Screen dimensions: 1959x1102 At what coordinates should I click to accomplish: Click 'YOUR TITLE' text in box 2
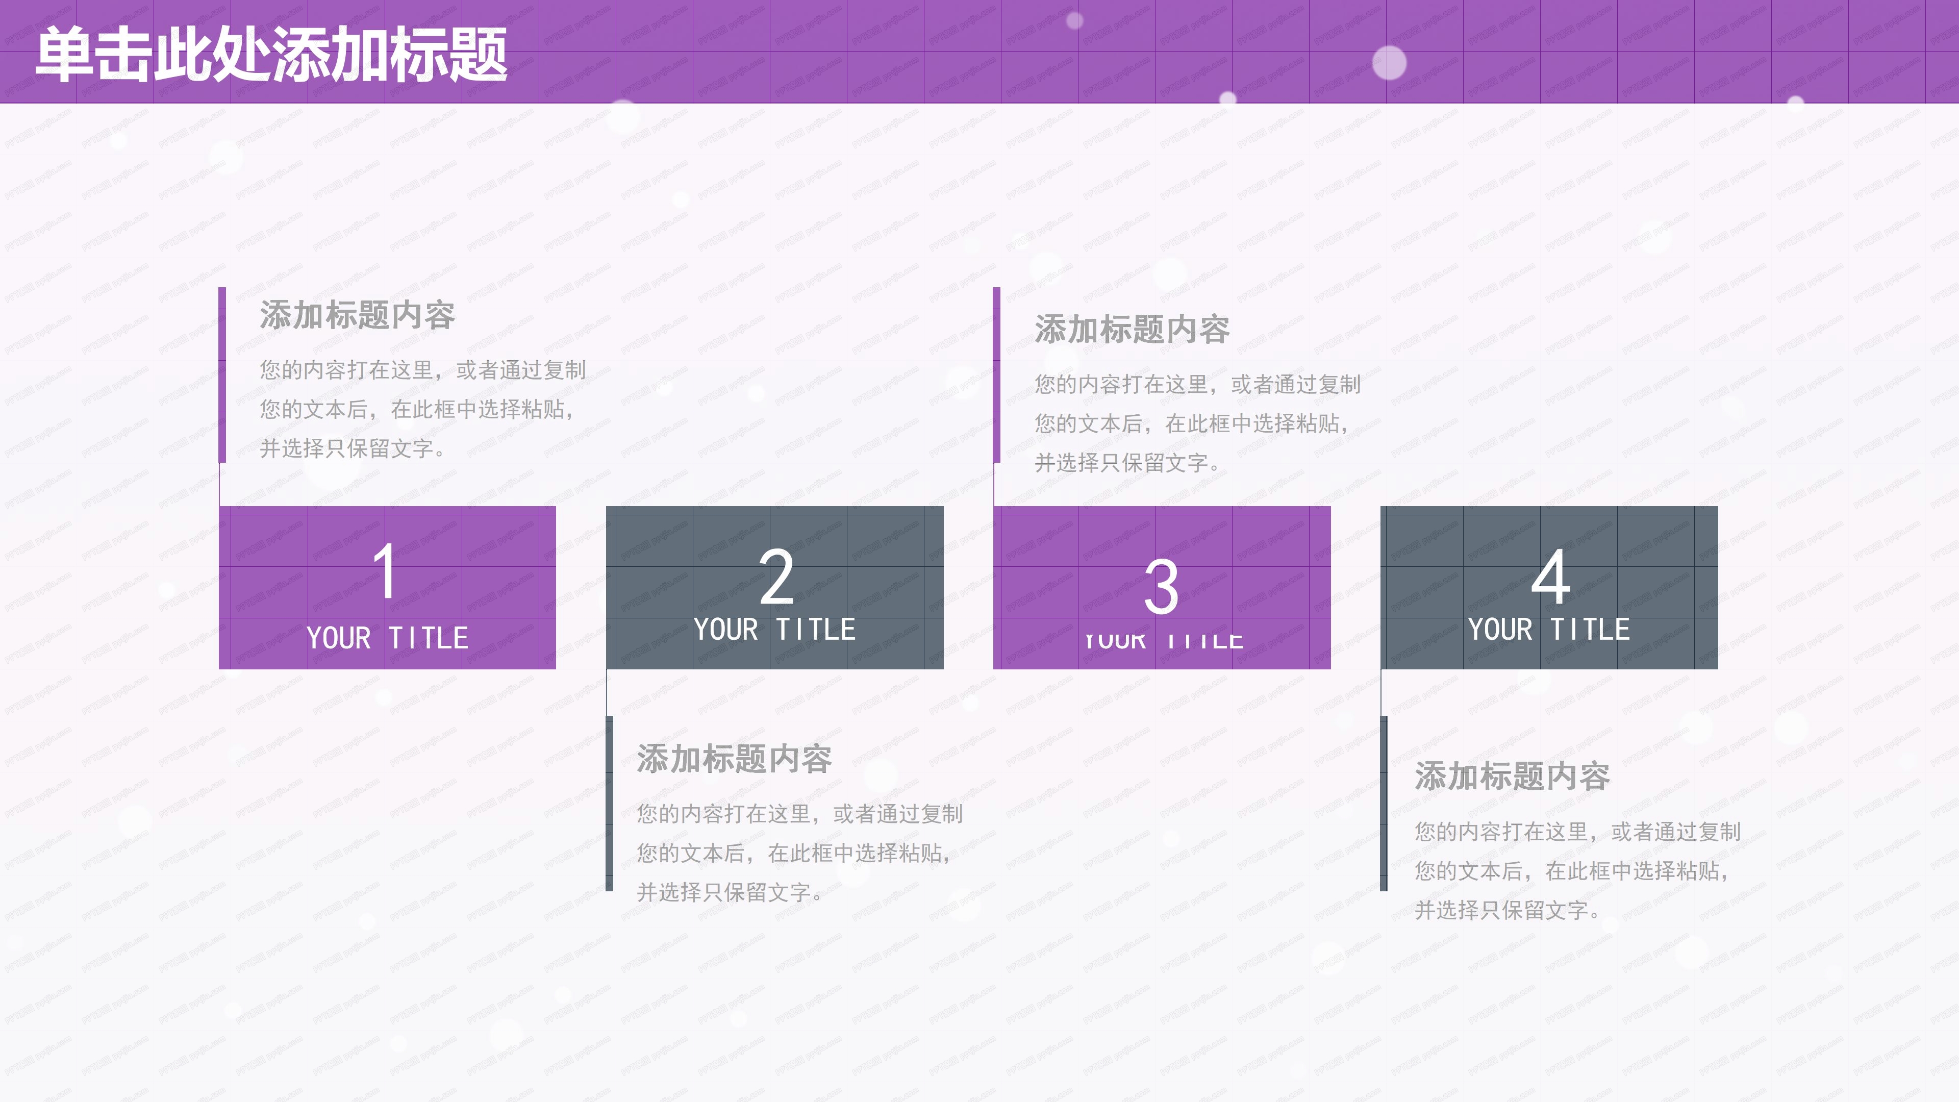(774, 630)
